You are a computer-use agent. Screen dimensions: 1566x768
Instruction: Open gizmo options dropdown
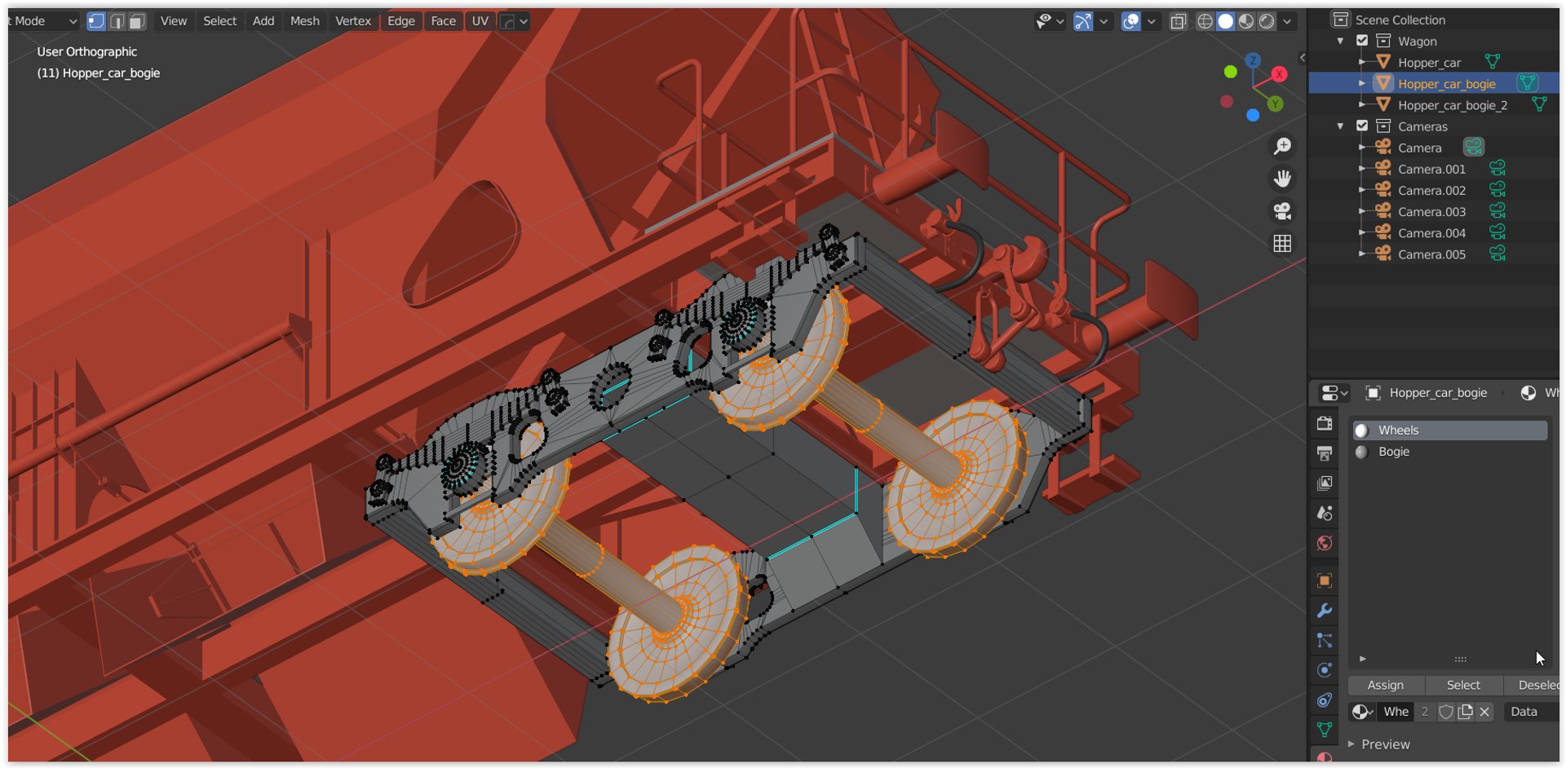[1104, 21]
